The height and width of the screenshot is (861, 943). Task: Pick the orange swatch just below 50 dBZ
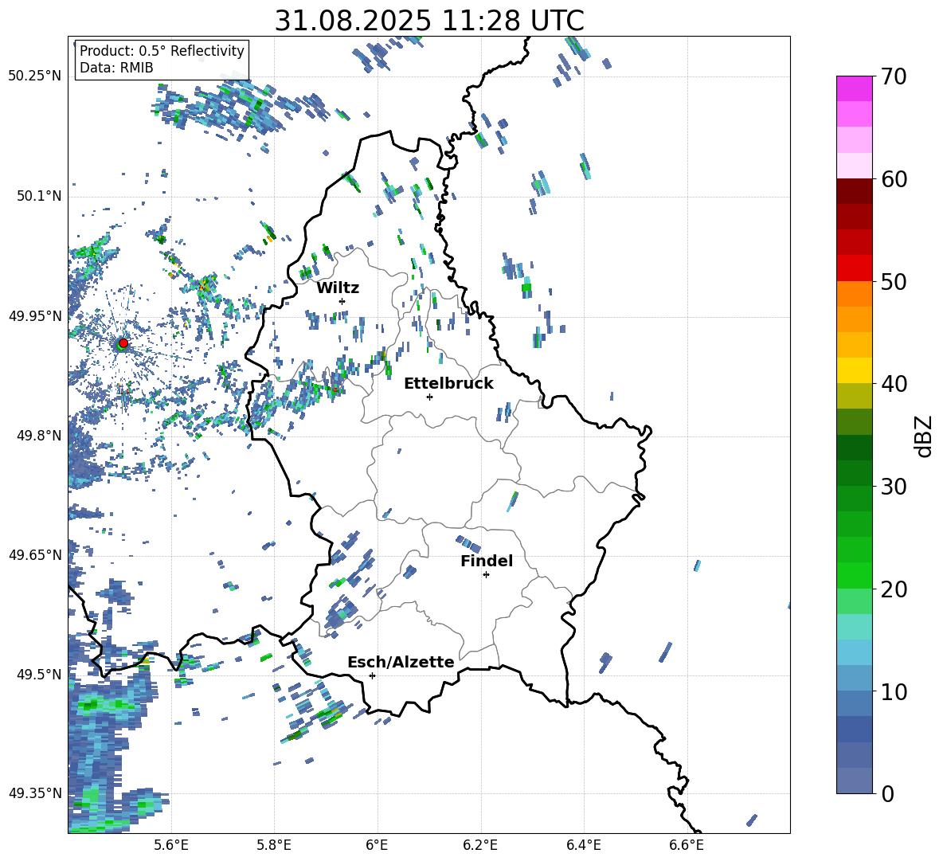coord(854,294)
